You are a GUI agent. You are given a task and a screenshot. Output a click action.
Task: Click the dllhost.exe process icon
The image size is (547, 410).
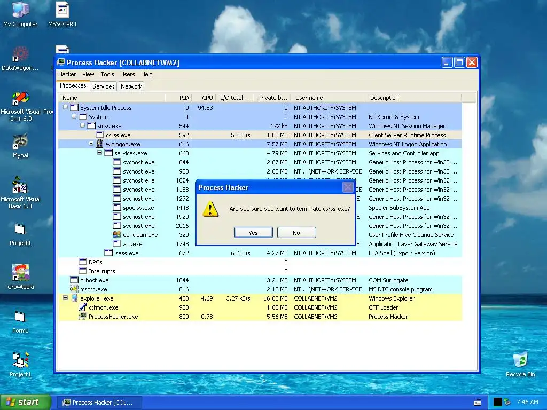(74, 280)
